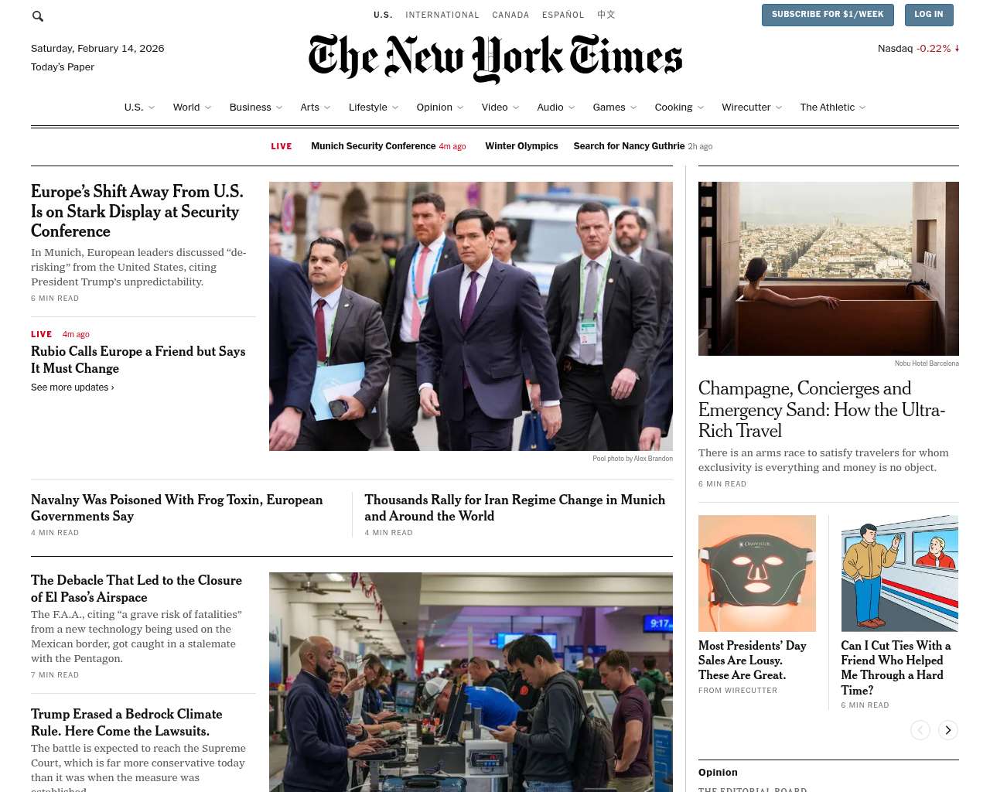990x792 pixels.
Task: Expand the Cooking section dropdown
Action: (x=701, y=108)
